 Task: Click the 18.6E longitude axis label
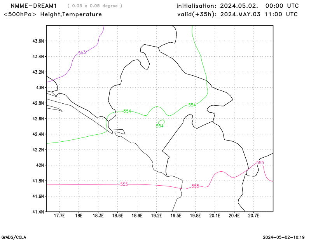click(x=118, y=216)
